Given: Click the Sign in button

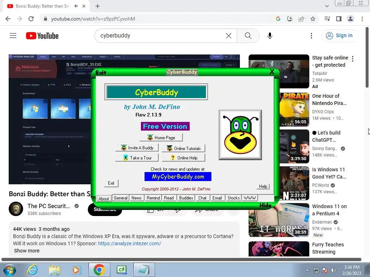Looking at the screenshot, I should [x=340, y=36].
